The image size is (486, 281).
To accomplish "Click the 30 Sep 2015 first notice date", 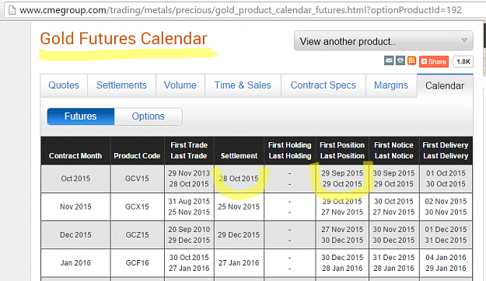I will (x=393, y=173).
